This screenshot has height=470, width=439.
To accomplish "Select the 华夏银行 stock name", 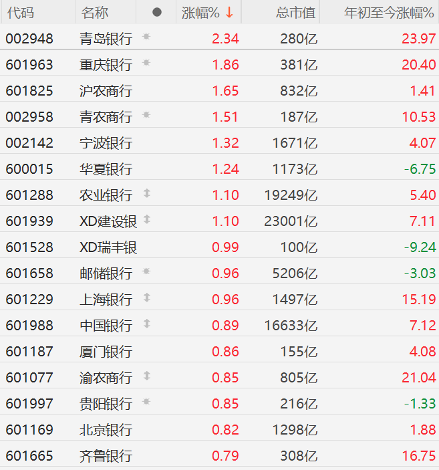I will pos(106,169).
